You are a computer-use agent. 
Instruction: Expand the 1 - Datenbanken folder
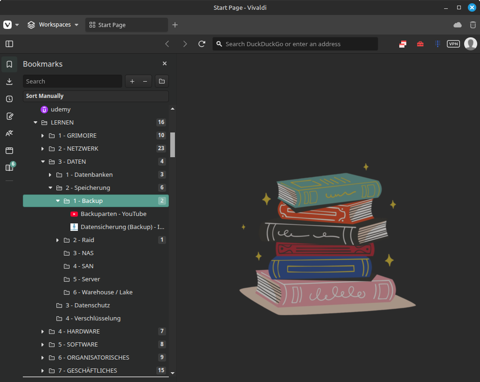tap(50, 175)
